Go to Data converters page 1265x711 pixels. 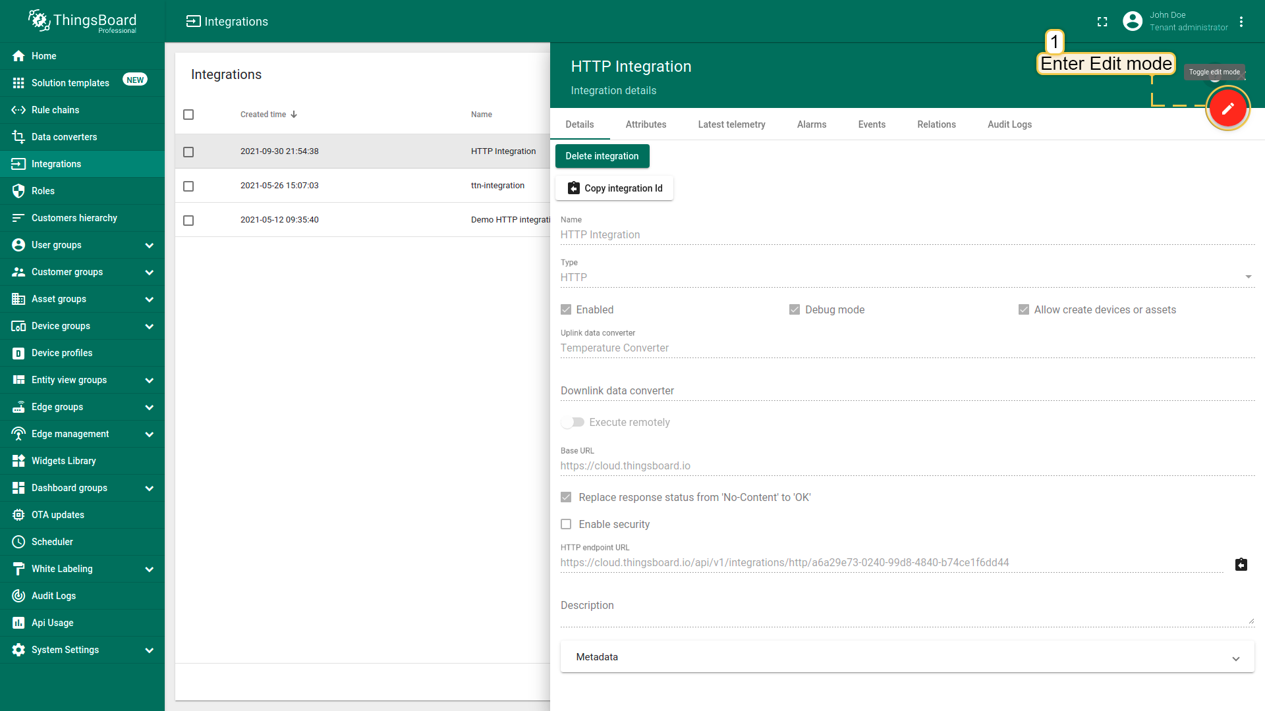64,137
